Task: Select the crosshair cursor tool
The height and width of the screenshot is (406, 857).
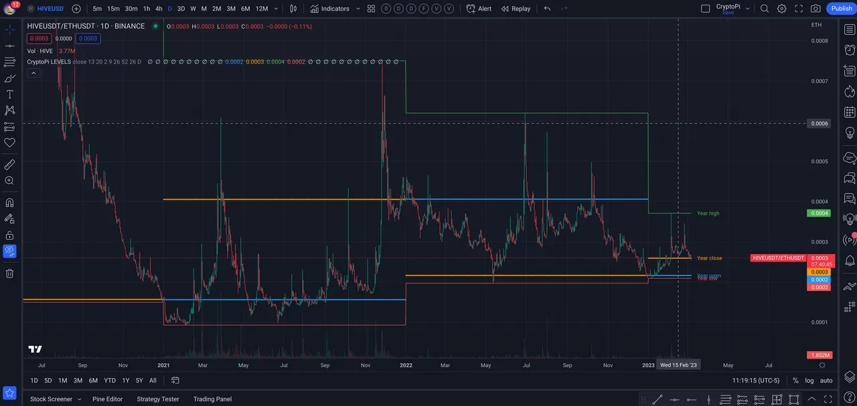Action: [9, 30]
